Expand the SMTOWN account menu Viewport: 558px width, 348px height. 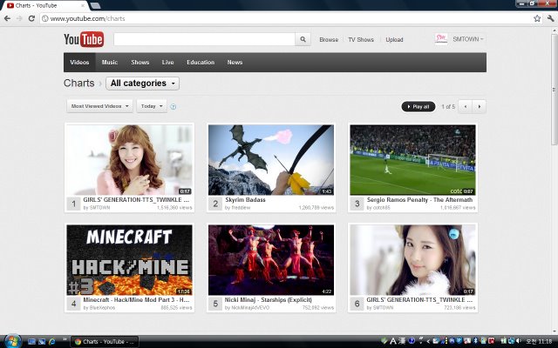pos(468,39)
